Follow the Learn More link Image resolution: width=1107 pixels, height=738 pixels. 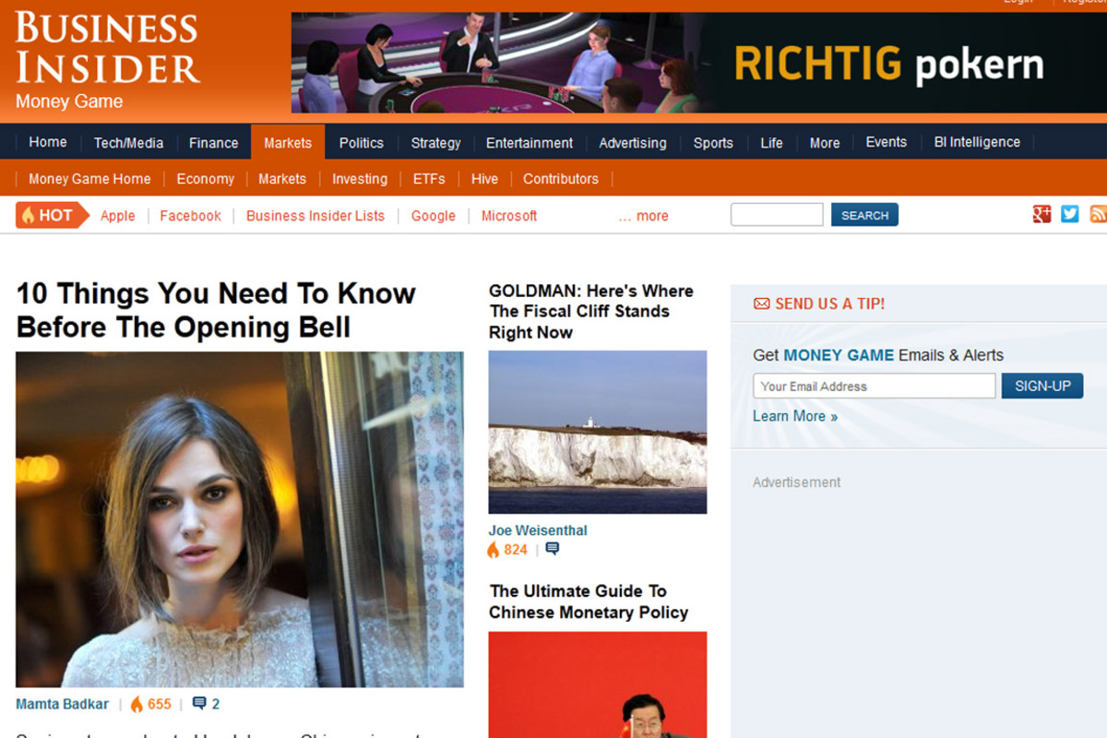pyautogui.click(x=794, y=416)
